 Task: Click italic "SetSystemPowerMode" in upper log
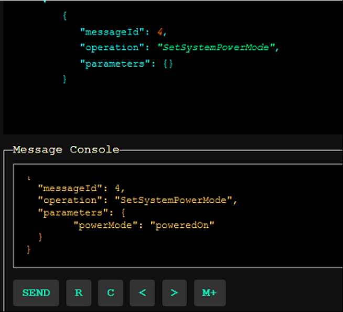tap(216, 47)
